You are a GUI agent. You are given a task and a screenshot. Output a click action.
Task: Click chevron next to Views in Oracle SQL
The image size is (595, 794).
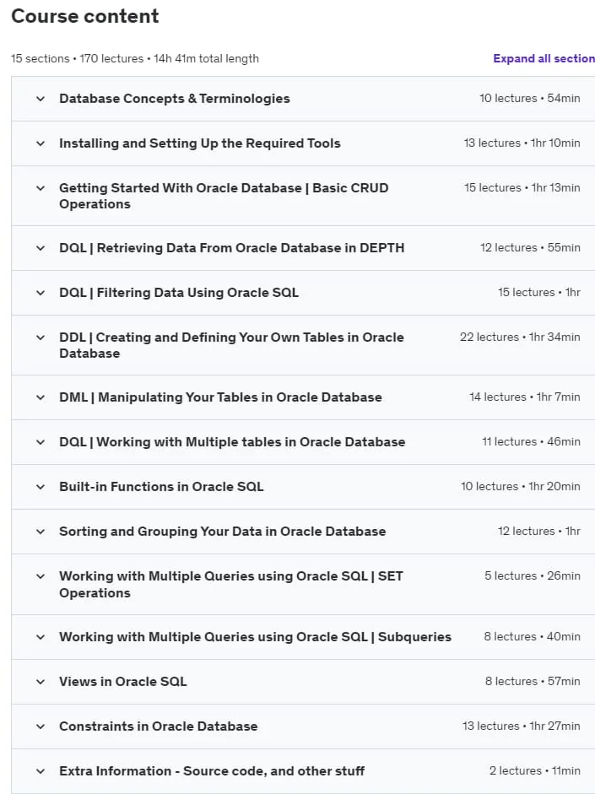point(41,682)
